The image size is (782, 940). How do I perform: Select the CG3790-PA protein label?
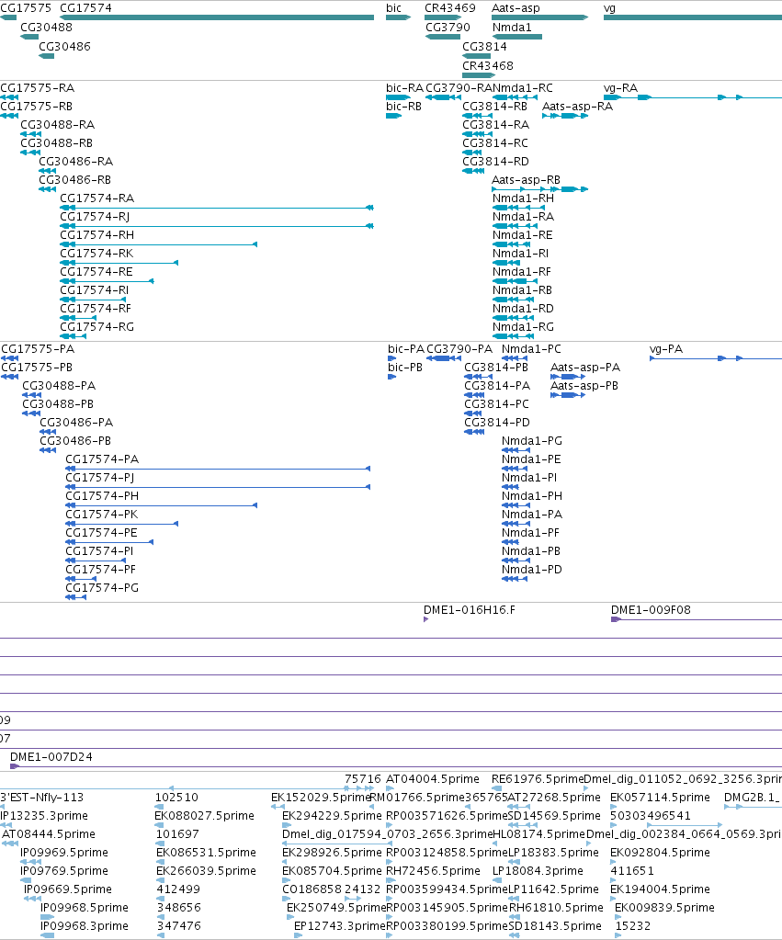[x=459, y=349]
